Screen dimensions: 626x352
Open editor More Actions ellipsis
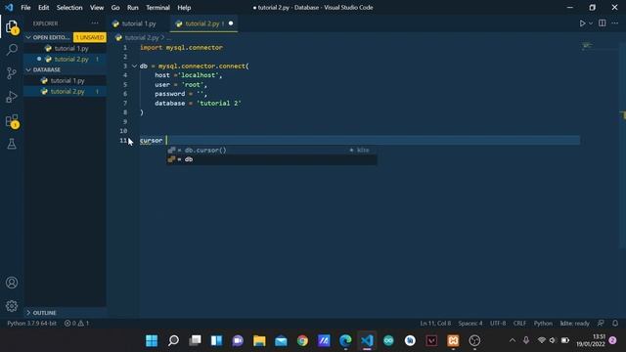coord(615,23)
